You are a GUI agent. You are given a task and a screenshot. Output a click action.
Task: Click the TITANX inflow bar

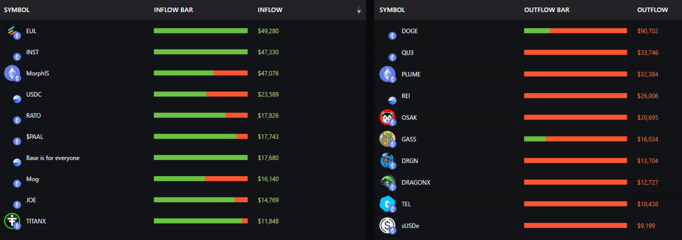pyautogui.click(x=201, y=221)
